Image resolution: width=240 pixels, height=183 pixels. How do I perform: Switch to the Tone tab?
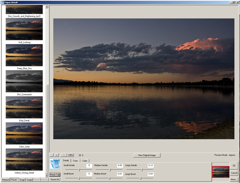75,160
